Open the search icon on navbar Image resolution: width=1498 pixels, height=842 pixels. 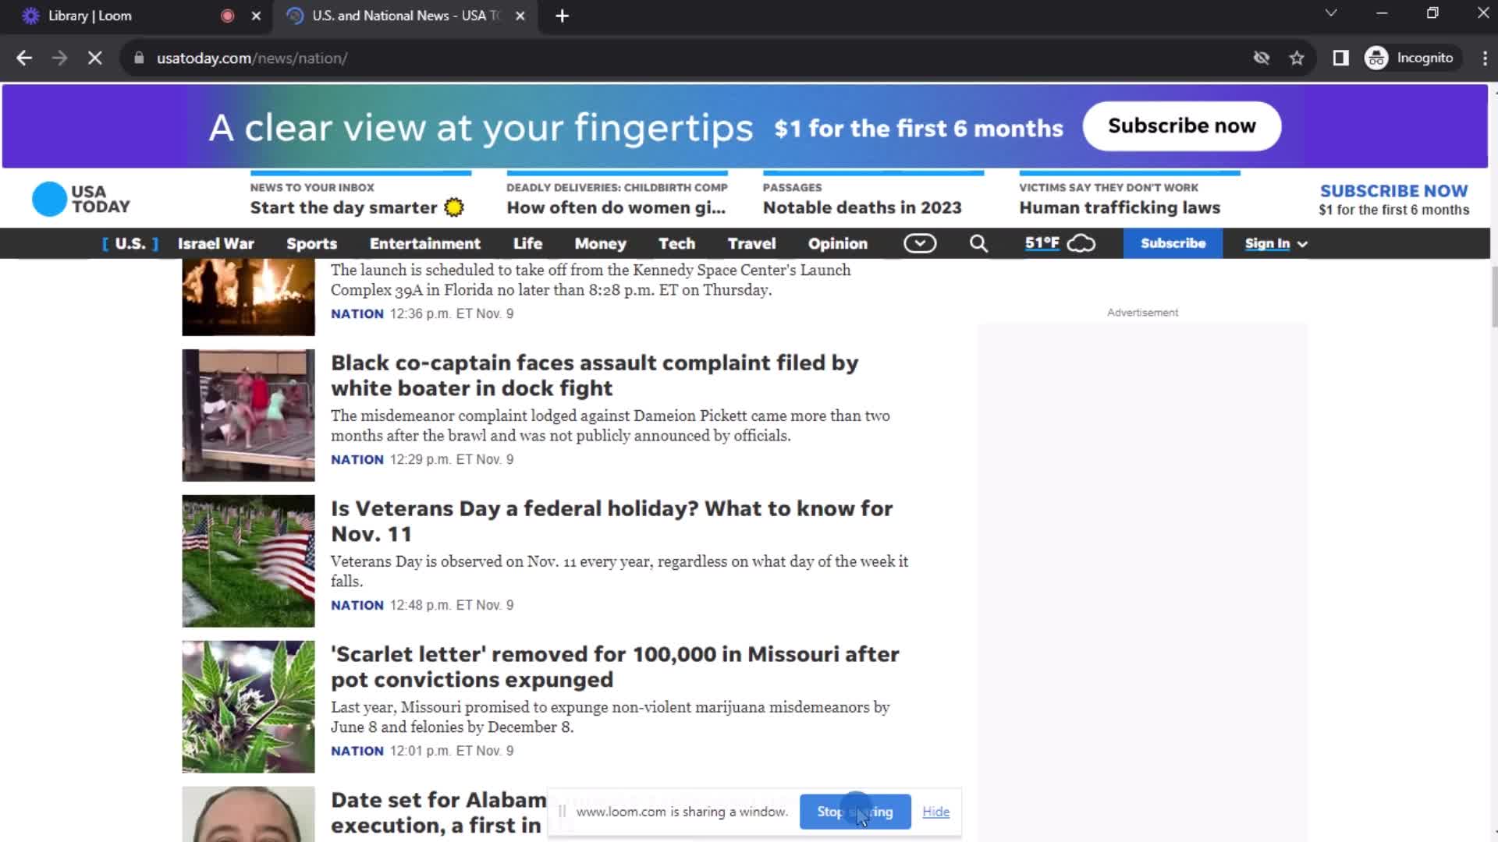point(979,242)
